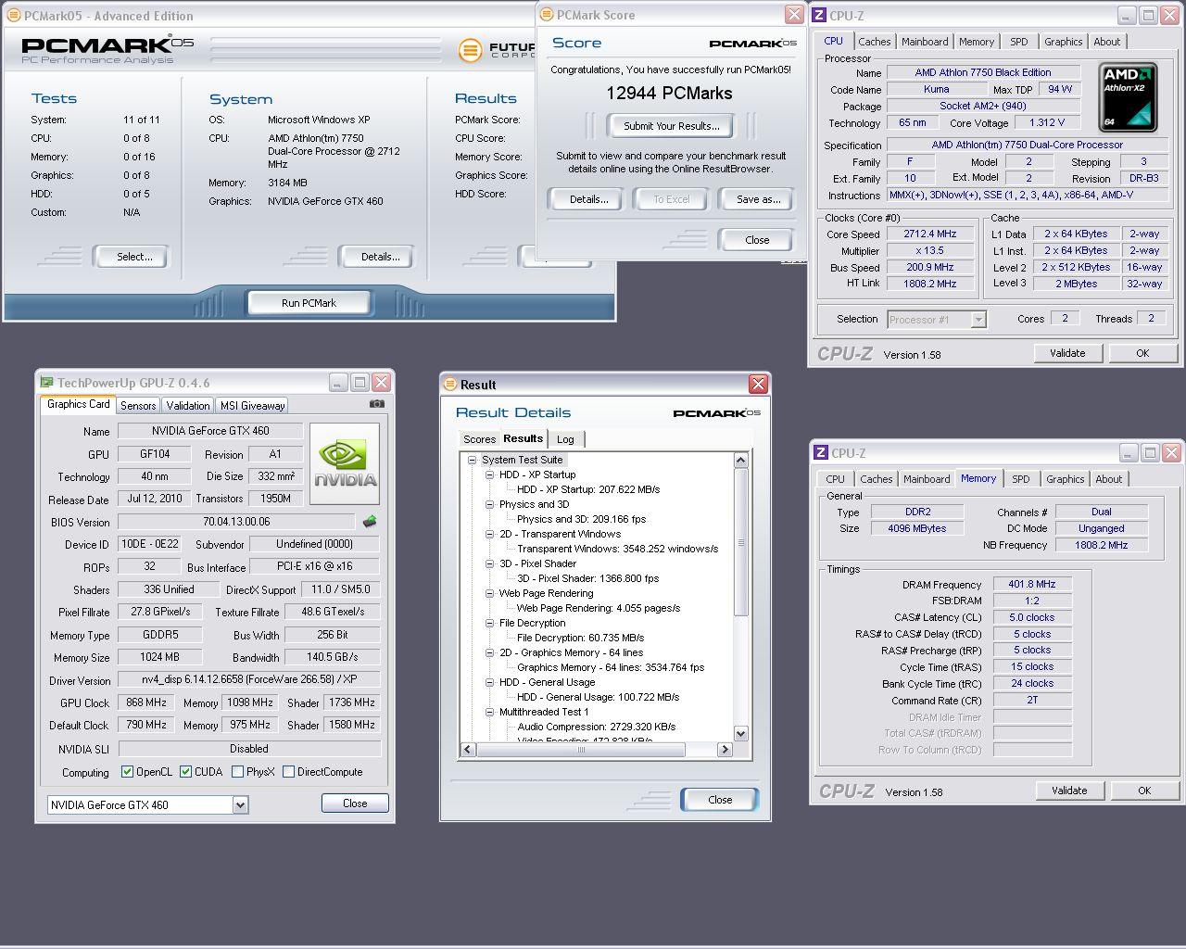Open Graphics tab in upper CPU-Z window

click(1063, 42)
